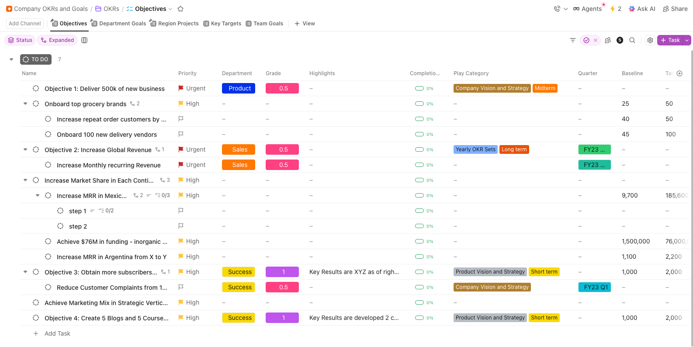Viewport: 693px width, 347px height.
Task: Click the Add Channel button
Action: pyautogui.click(x=25, y=24)
